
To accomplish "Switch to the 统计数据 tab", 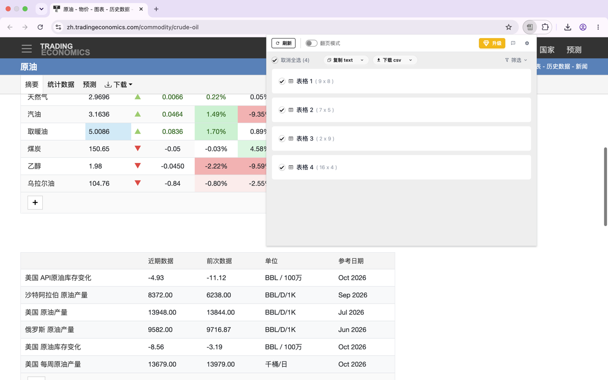I will pyautogui.click(x=61, y=85).
